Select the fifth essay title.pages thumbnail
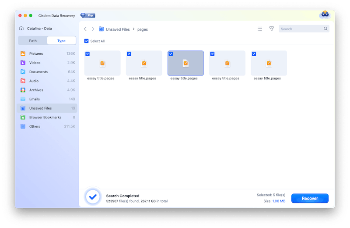The width and height of the screenshot is (350, 228). pos(269,63)
